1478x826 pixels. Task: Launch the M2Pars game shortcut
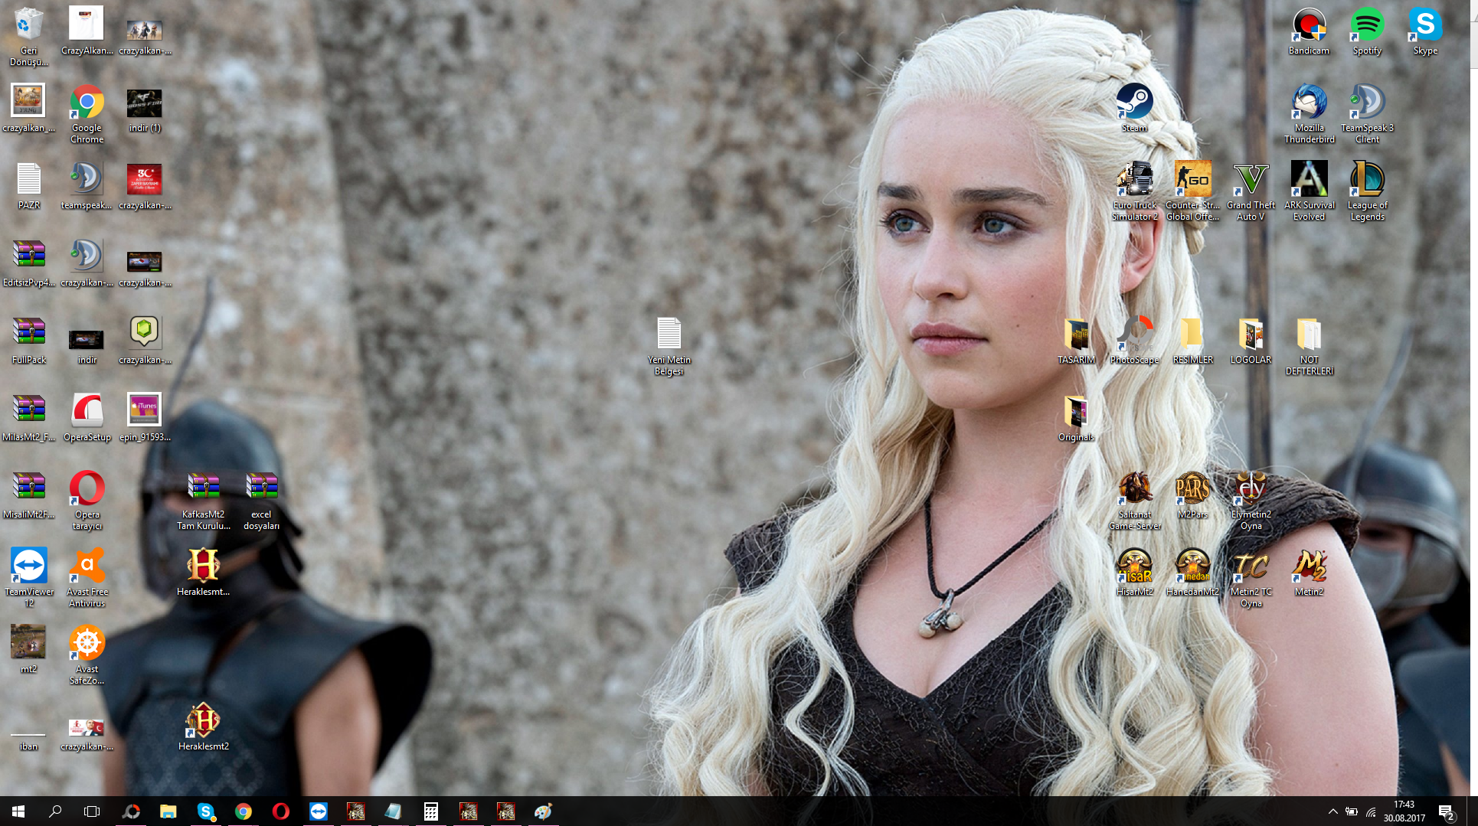tap(1192, 495)
